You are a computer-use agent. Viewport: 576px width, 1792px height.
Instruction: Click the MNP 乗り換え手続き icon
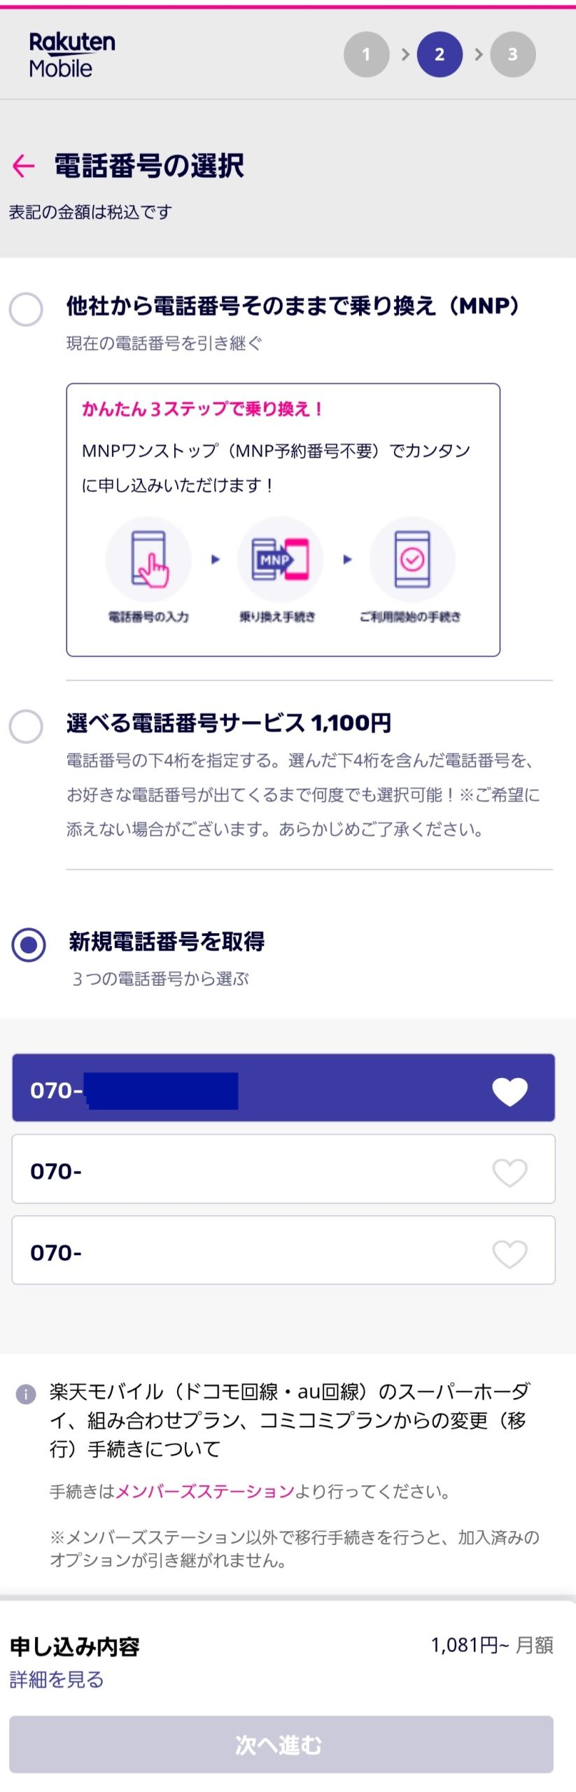point(280,559)
